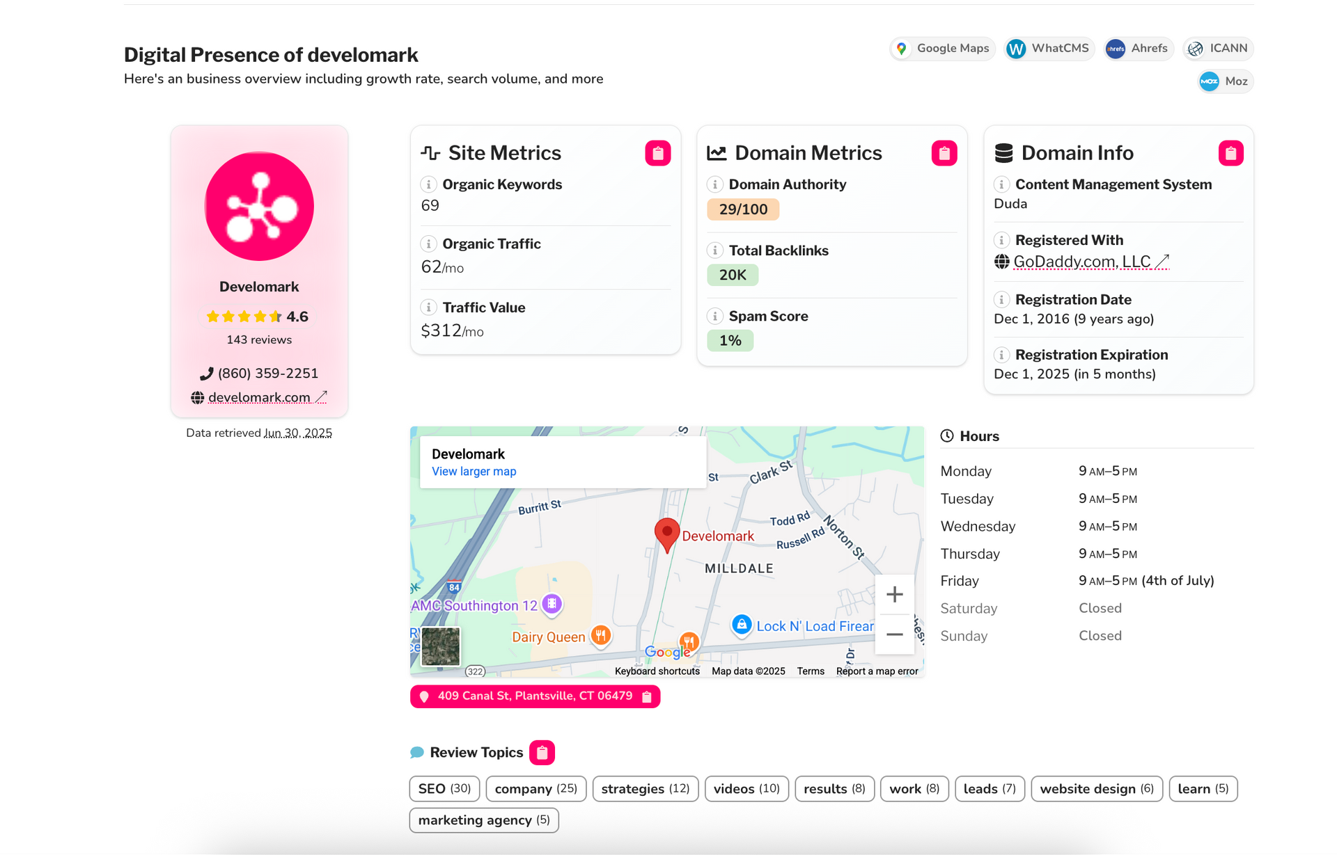Open WhatCMS source badge
1337x855 pixels.
[x=1049, y=49]
